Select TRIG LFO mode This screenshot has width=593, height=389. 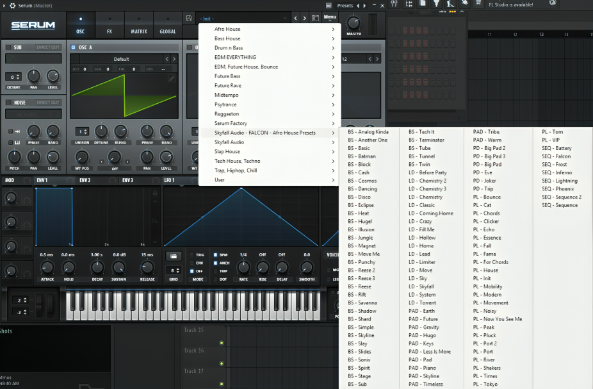192,255
